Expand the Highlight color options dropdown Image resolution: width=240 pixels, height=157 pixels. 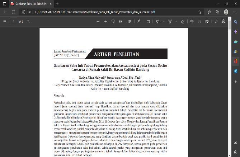[177, 22]
